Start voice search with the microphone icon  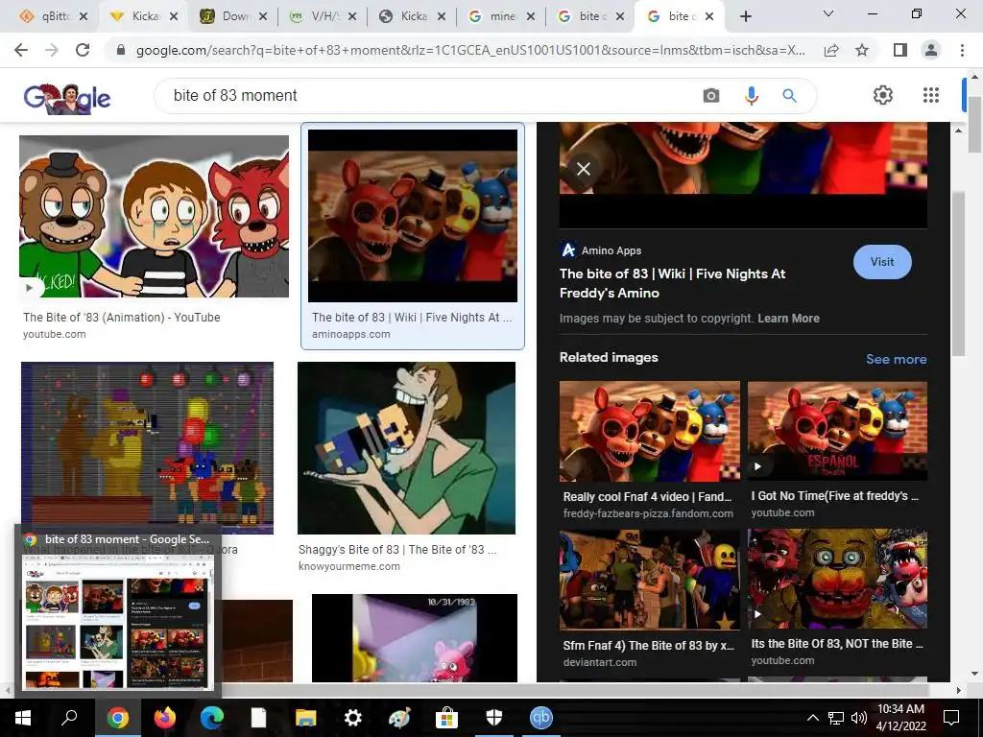tap(751, 95)
